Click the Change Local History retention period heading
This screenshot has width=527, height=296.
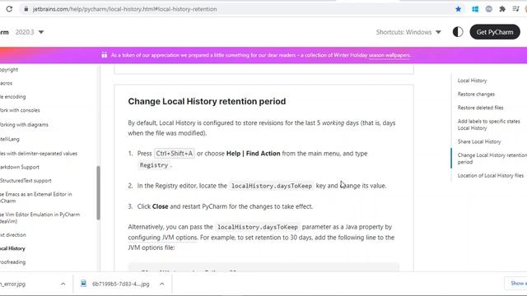[x=207, y=101]
